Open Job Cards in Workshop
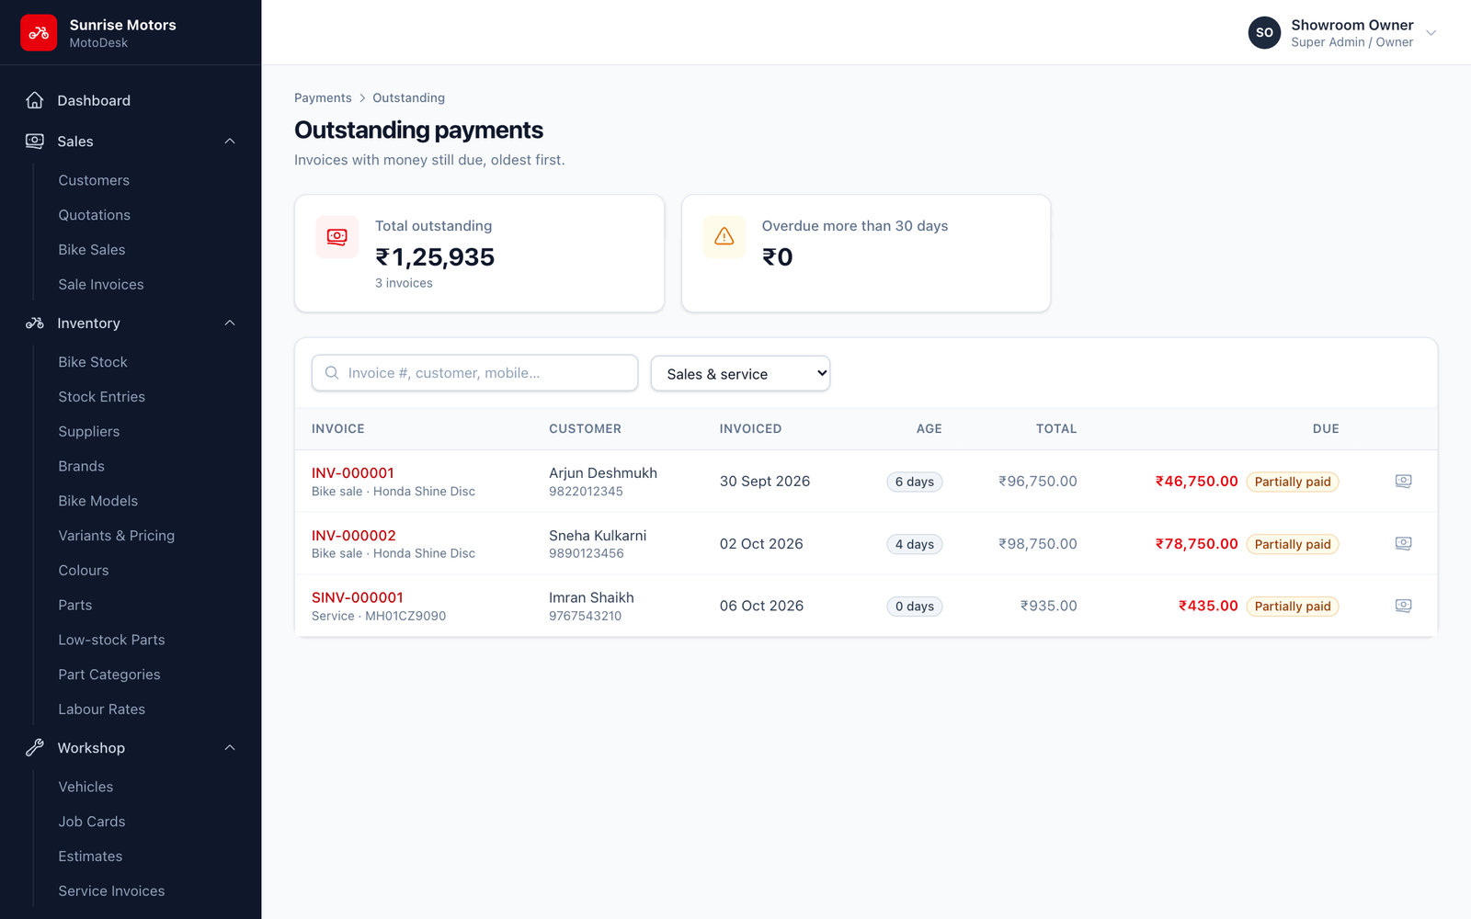 click(92, 822)
